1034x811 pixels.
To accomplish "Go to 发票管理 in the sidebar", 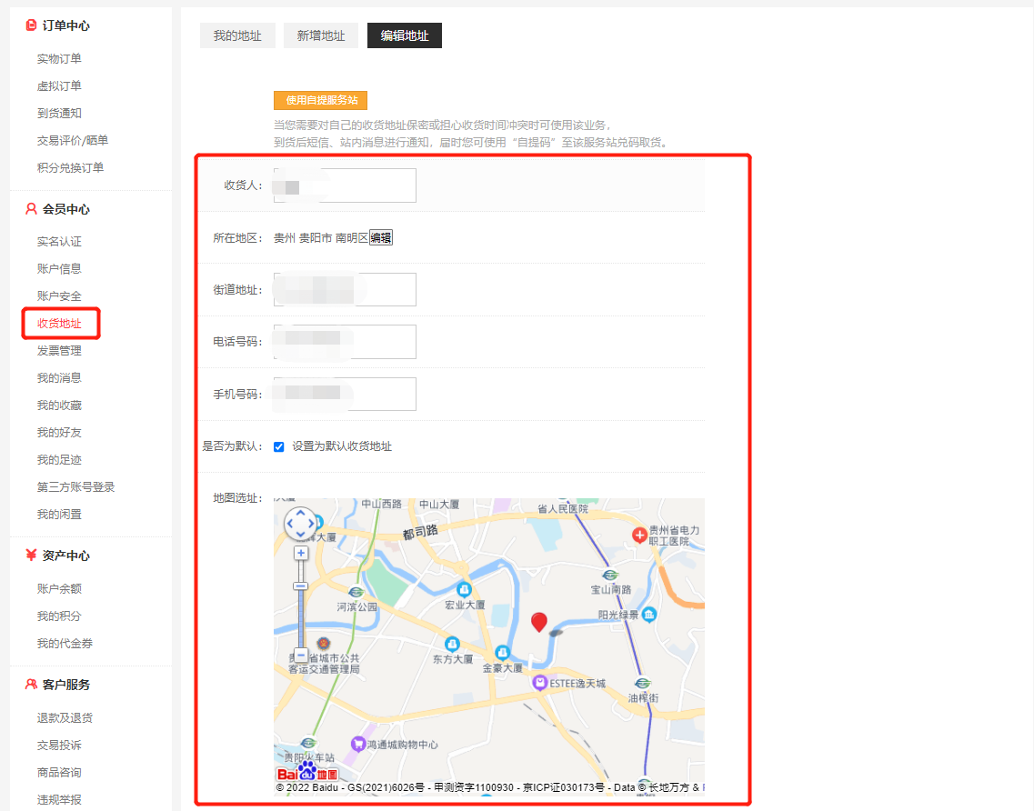I will (59, 350).
